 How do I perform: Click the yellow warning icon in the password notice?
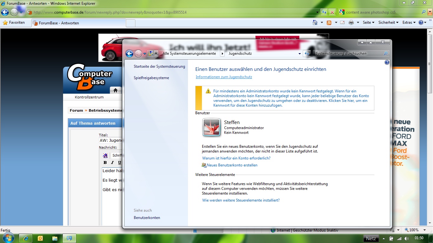(208, 91)
